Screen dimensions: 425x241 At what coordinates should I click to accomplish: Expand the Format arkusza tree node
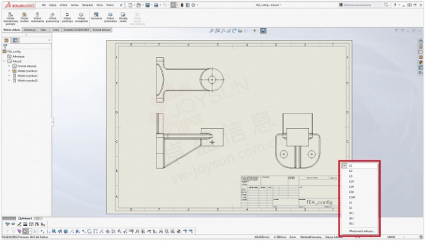(x=9, y=66)
